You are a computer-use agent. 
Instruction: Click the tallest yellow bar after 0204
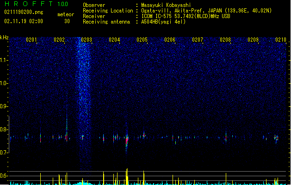(127, 177)
